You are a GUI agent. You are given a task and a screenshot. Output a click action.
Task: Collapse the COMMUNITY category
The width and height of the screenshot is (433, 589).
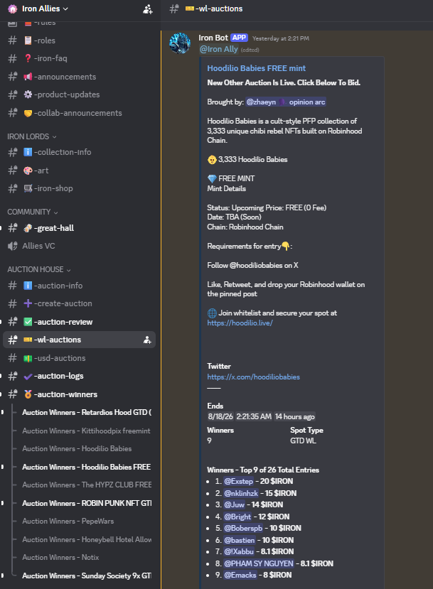(x=32, y=212)
